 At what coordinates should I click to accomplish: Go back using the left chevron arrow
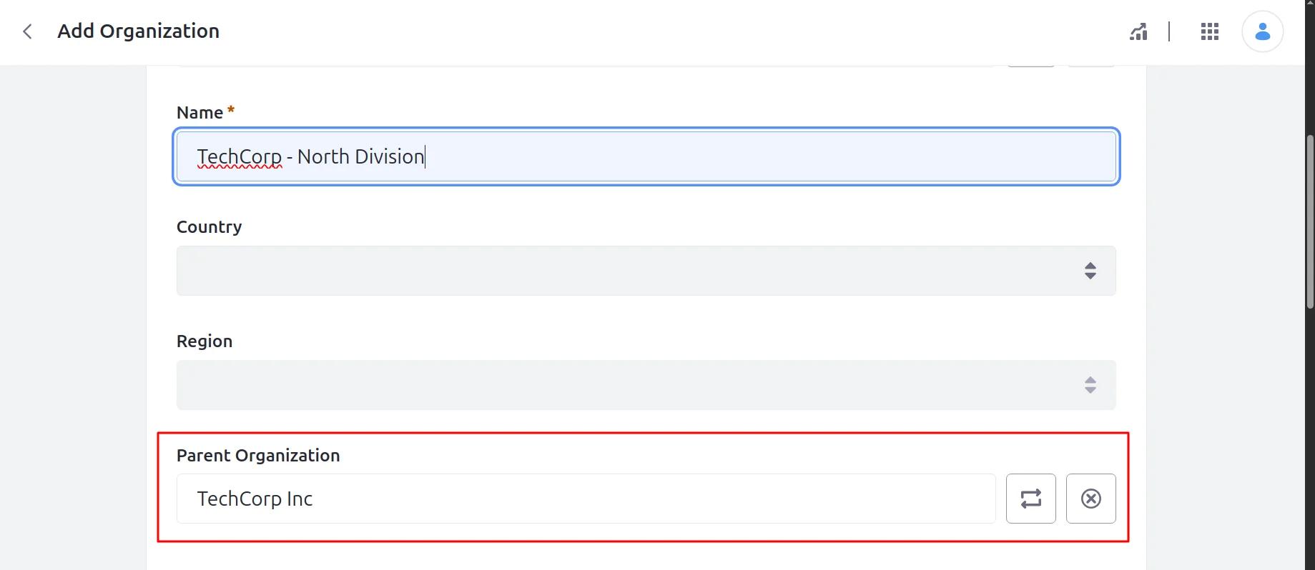coord(27,31)
